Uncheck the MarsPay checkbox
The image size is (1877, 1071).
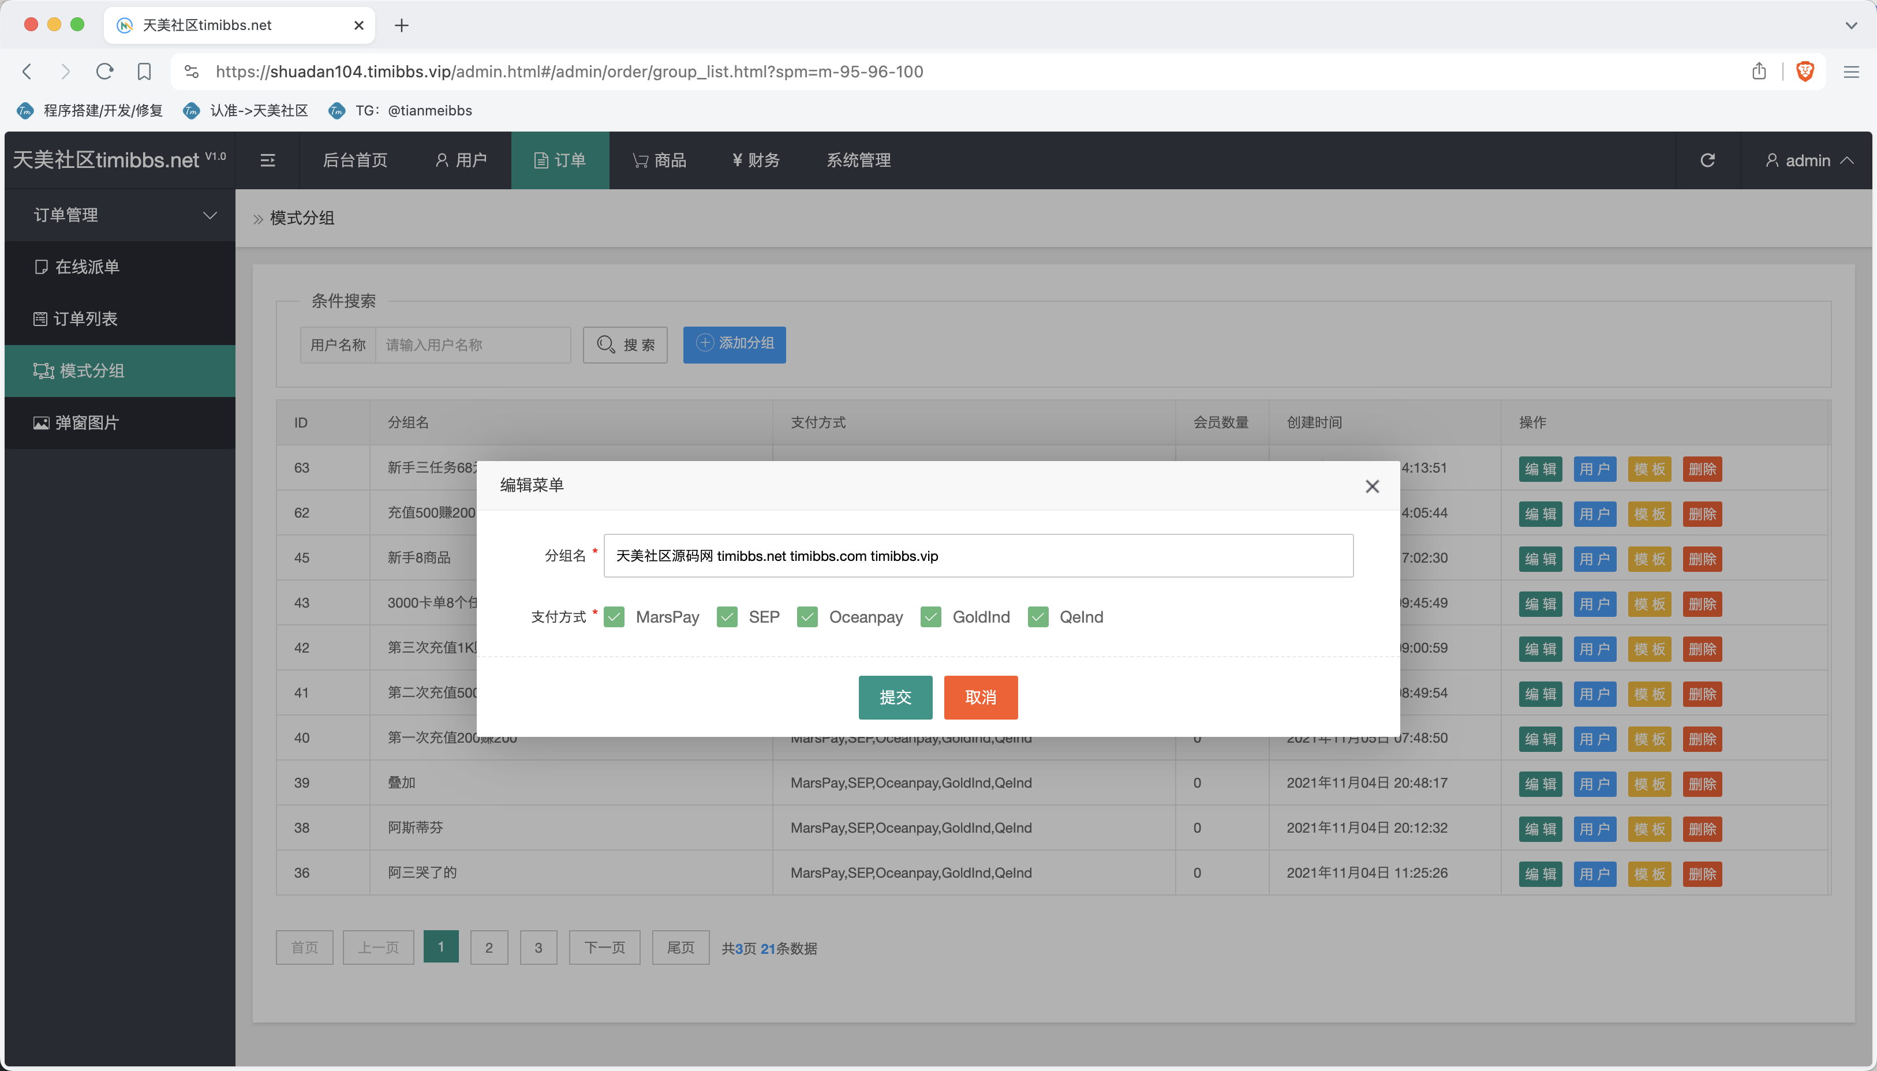click(614, 617)
